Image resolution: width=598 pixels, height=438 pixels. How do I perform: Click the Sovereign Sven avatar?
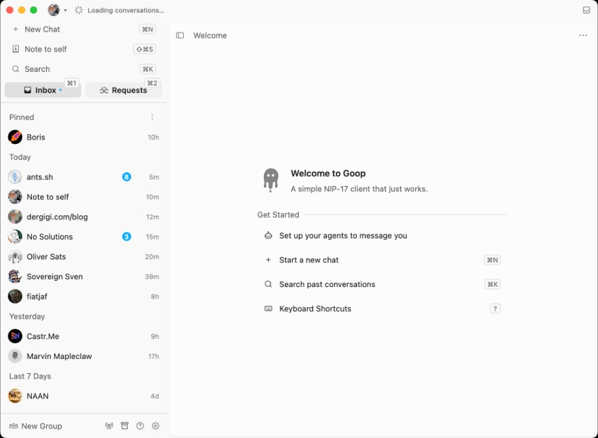coord(15,277)
